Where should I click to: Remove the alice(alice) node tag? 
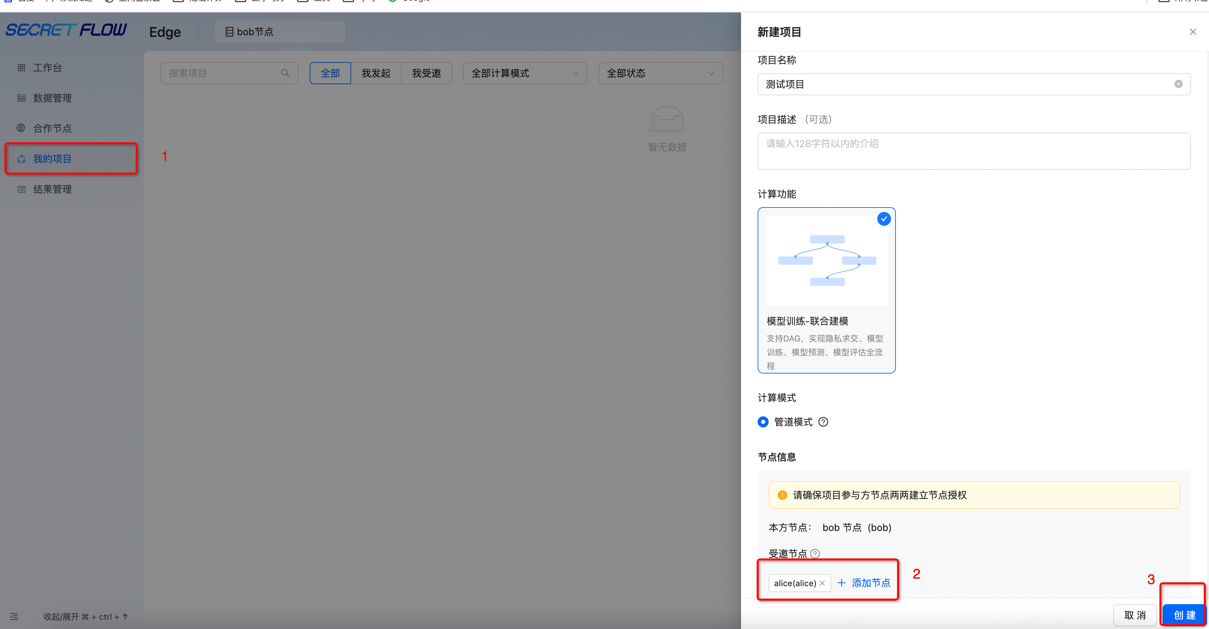(x=822, y=583)
